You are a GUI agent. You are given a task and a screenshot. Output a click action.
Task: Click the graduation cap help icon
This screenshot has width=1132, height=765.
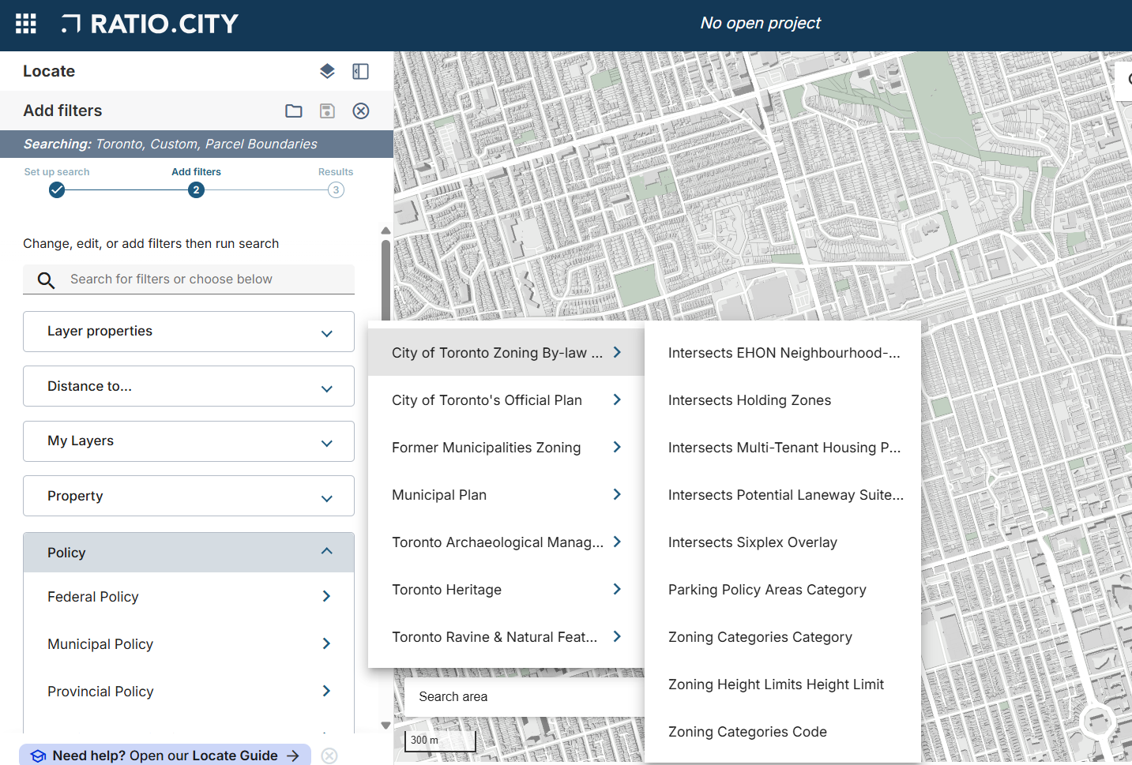click(x=38, y=756)
